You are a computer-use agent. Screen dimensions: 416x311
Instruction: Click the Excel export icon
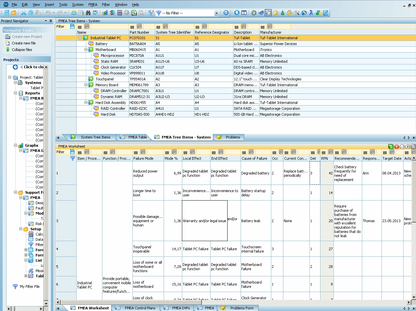[134, 13]
